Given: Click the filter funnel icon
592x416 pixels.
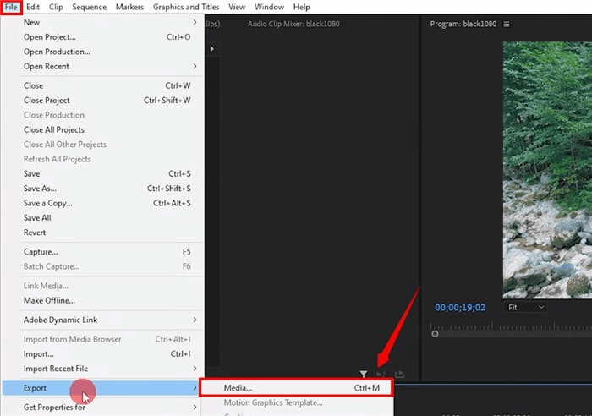Looking at the screenshot, I should coord(363,374).
